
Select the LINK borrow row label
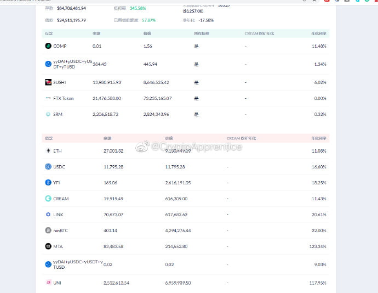pos(58,215)
